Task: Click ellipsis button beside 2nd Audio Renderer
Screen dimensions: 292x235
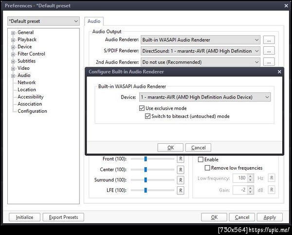Action: [x=269, y=62]
